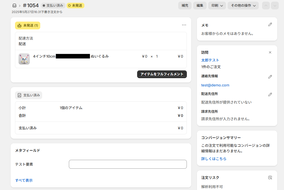Click the 補充 button

pos(185,6)
